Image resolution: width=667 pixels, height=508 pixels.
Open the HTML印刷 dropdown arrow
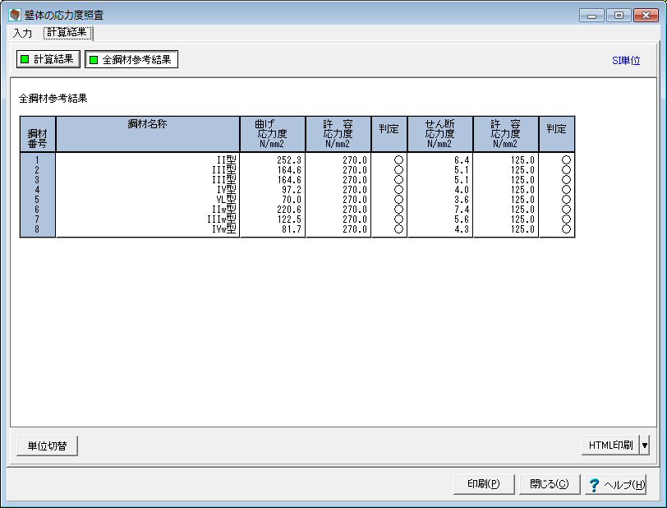[645, 446]
